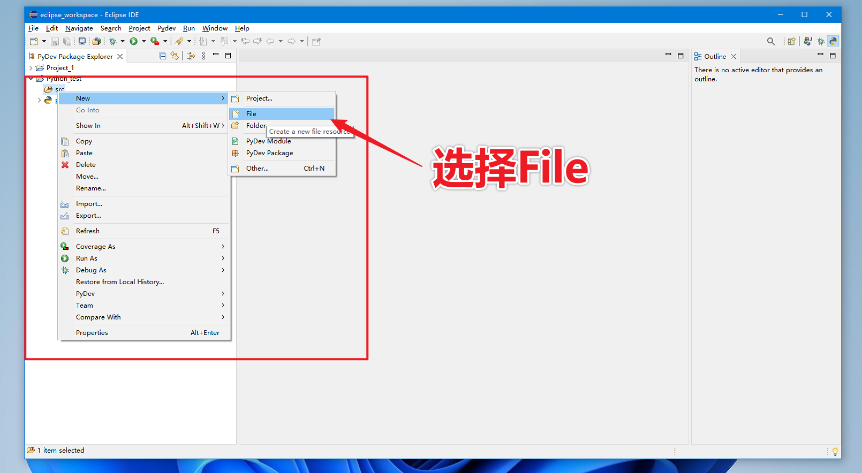Open the Pydev menu in menu bar

point(167,28)
